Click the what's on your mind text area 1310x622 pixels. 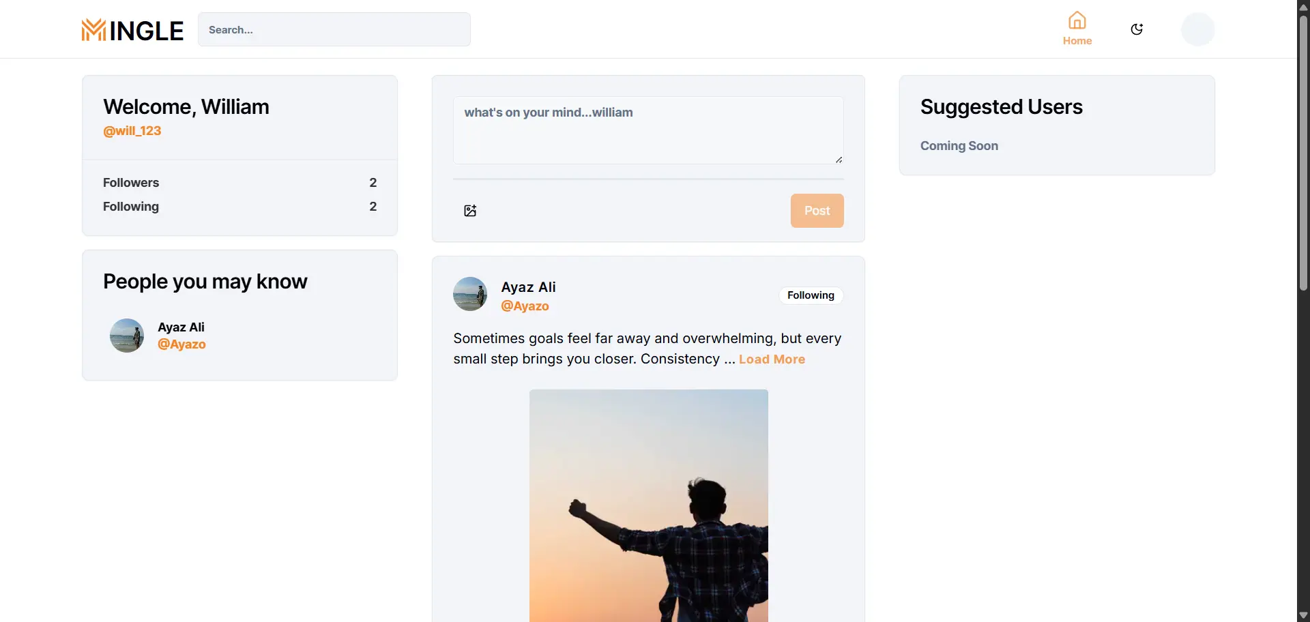pos(647,130)
